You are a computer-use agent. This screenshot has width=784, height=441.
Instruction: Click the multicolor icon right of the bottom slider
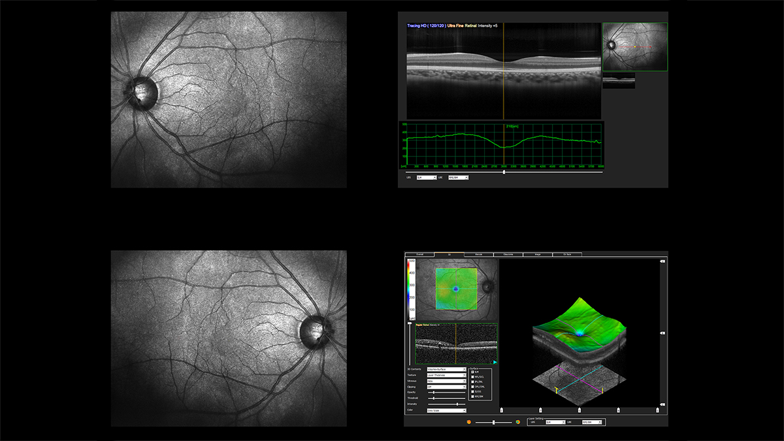coord(517,422)
